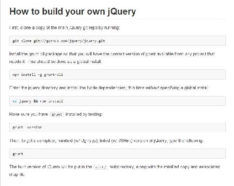Click the "Make sure you have" text
This screenshot has height=186, width=234.
coord(29,114)
